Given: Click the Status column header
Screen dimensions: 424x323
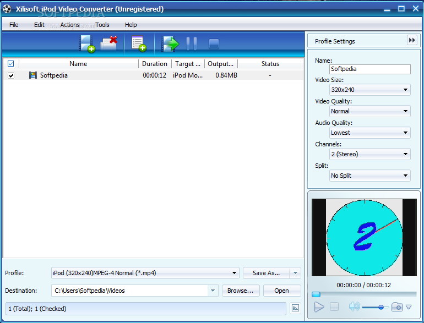Looking at the screenshot, I should 270,64.
